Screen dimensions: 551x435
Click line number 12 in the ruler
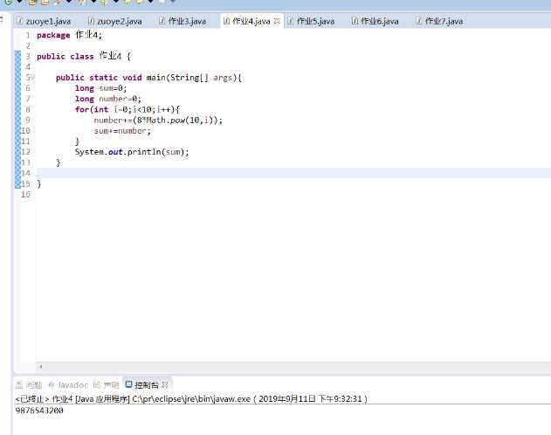(x=25, y=152)
